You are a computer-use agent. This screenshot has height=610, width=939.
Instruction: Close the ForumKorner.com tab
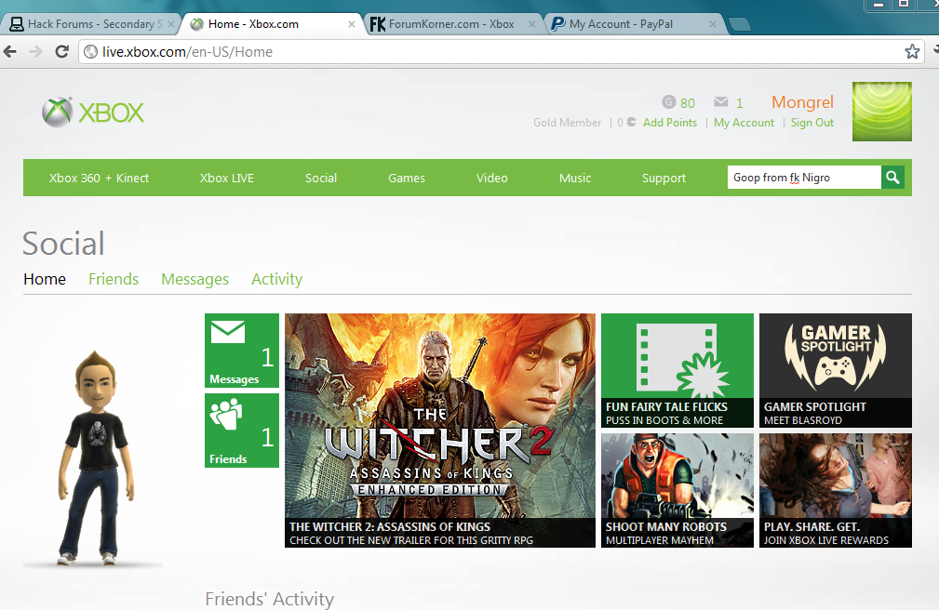[531, 24]
